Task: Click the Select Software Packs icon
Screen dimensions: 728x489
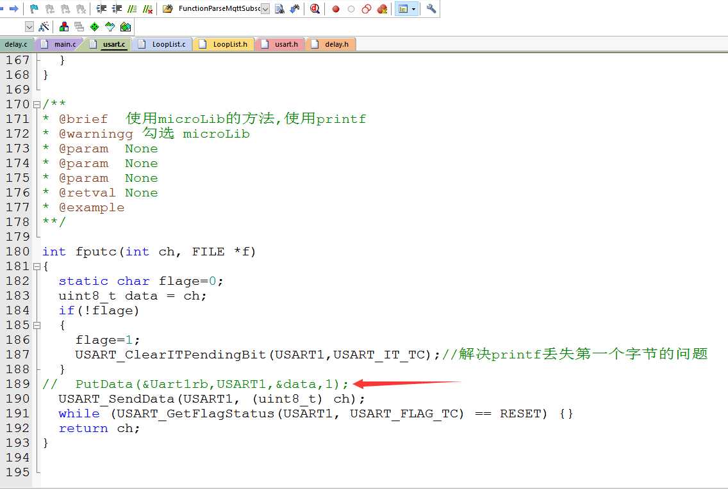Action: [x=110, y=27]
